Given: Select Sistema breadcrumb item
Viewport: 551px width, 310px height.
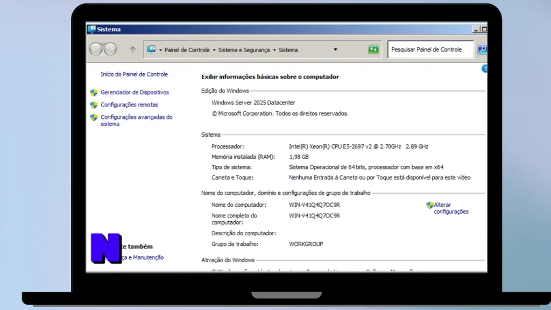Looking at the screenshot, I should [x=288, y=50].
